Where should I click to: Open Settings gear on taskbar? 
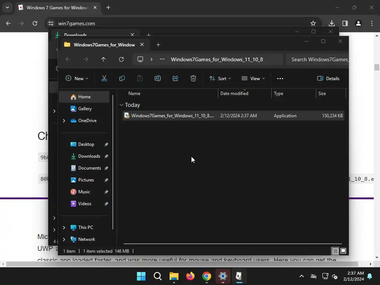(x=223, y=276)
